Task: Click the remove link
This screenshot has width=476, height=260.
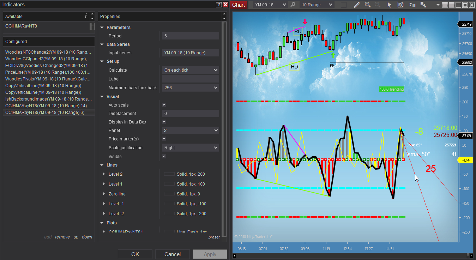Action: click(x=62, y=237)
